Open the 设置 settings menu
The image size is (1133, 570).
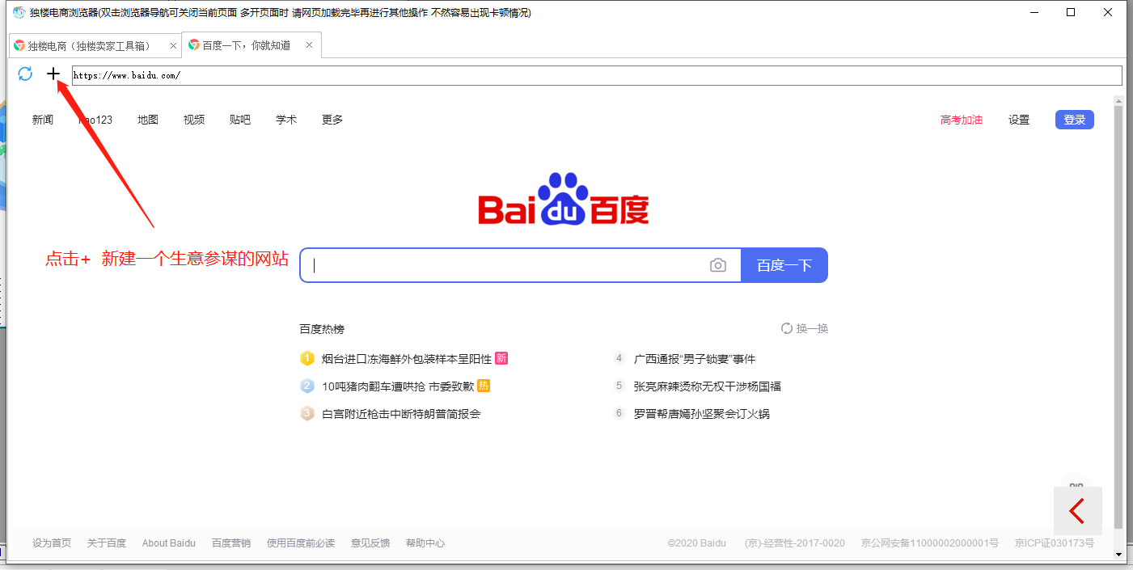click(x=1018, y=120)
